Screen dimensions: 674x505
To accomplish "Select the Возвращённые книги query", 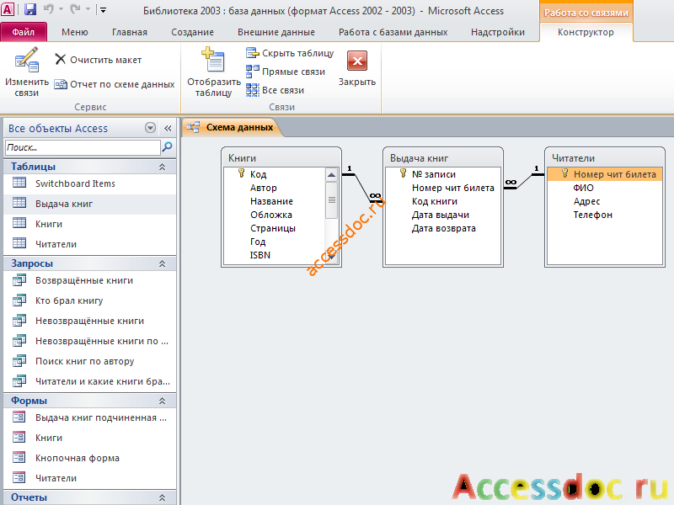I will click(x=90, y=280).
